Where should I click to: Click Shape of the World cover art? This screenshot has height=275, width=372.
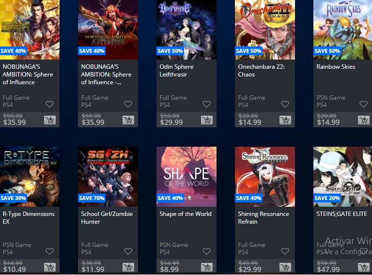(186, 177)
